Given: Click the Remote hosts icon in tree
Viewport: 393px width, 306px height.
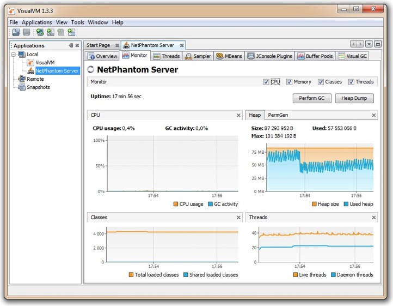Looking at the screenshot, I should (x=22, y=79).
